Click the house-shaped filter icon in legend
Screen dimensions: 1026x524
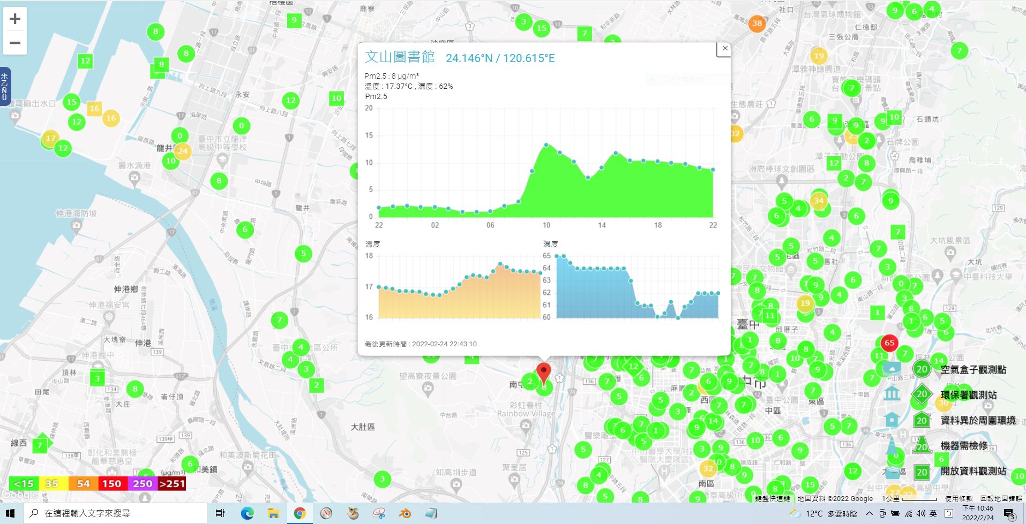click(x=892, y=419)
